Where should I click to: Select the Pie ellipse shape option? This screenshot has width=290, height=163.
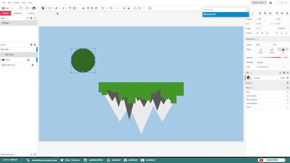pyautogui.click(x=283, y=50)
